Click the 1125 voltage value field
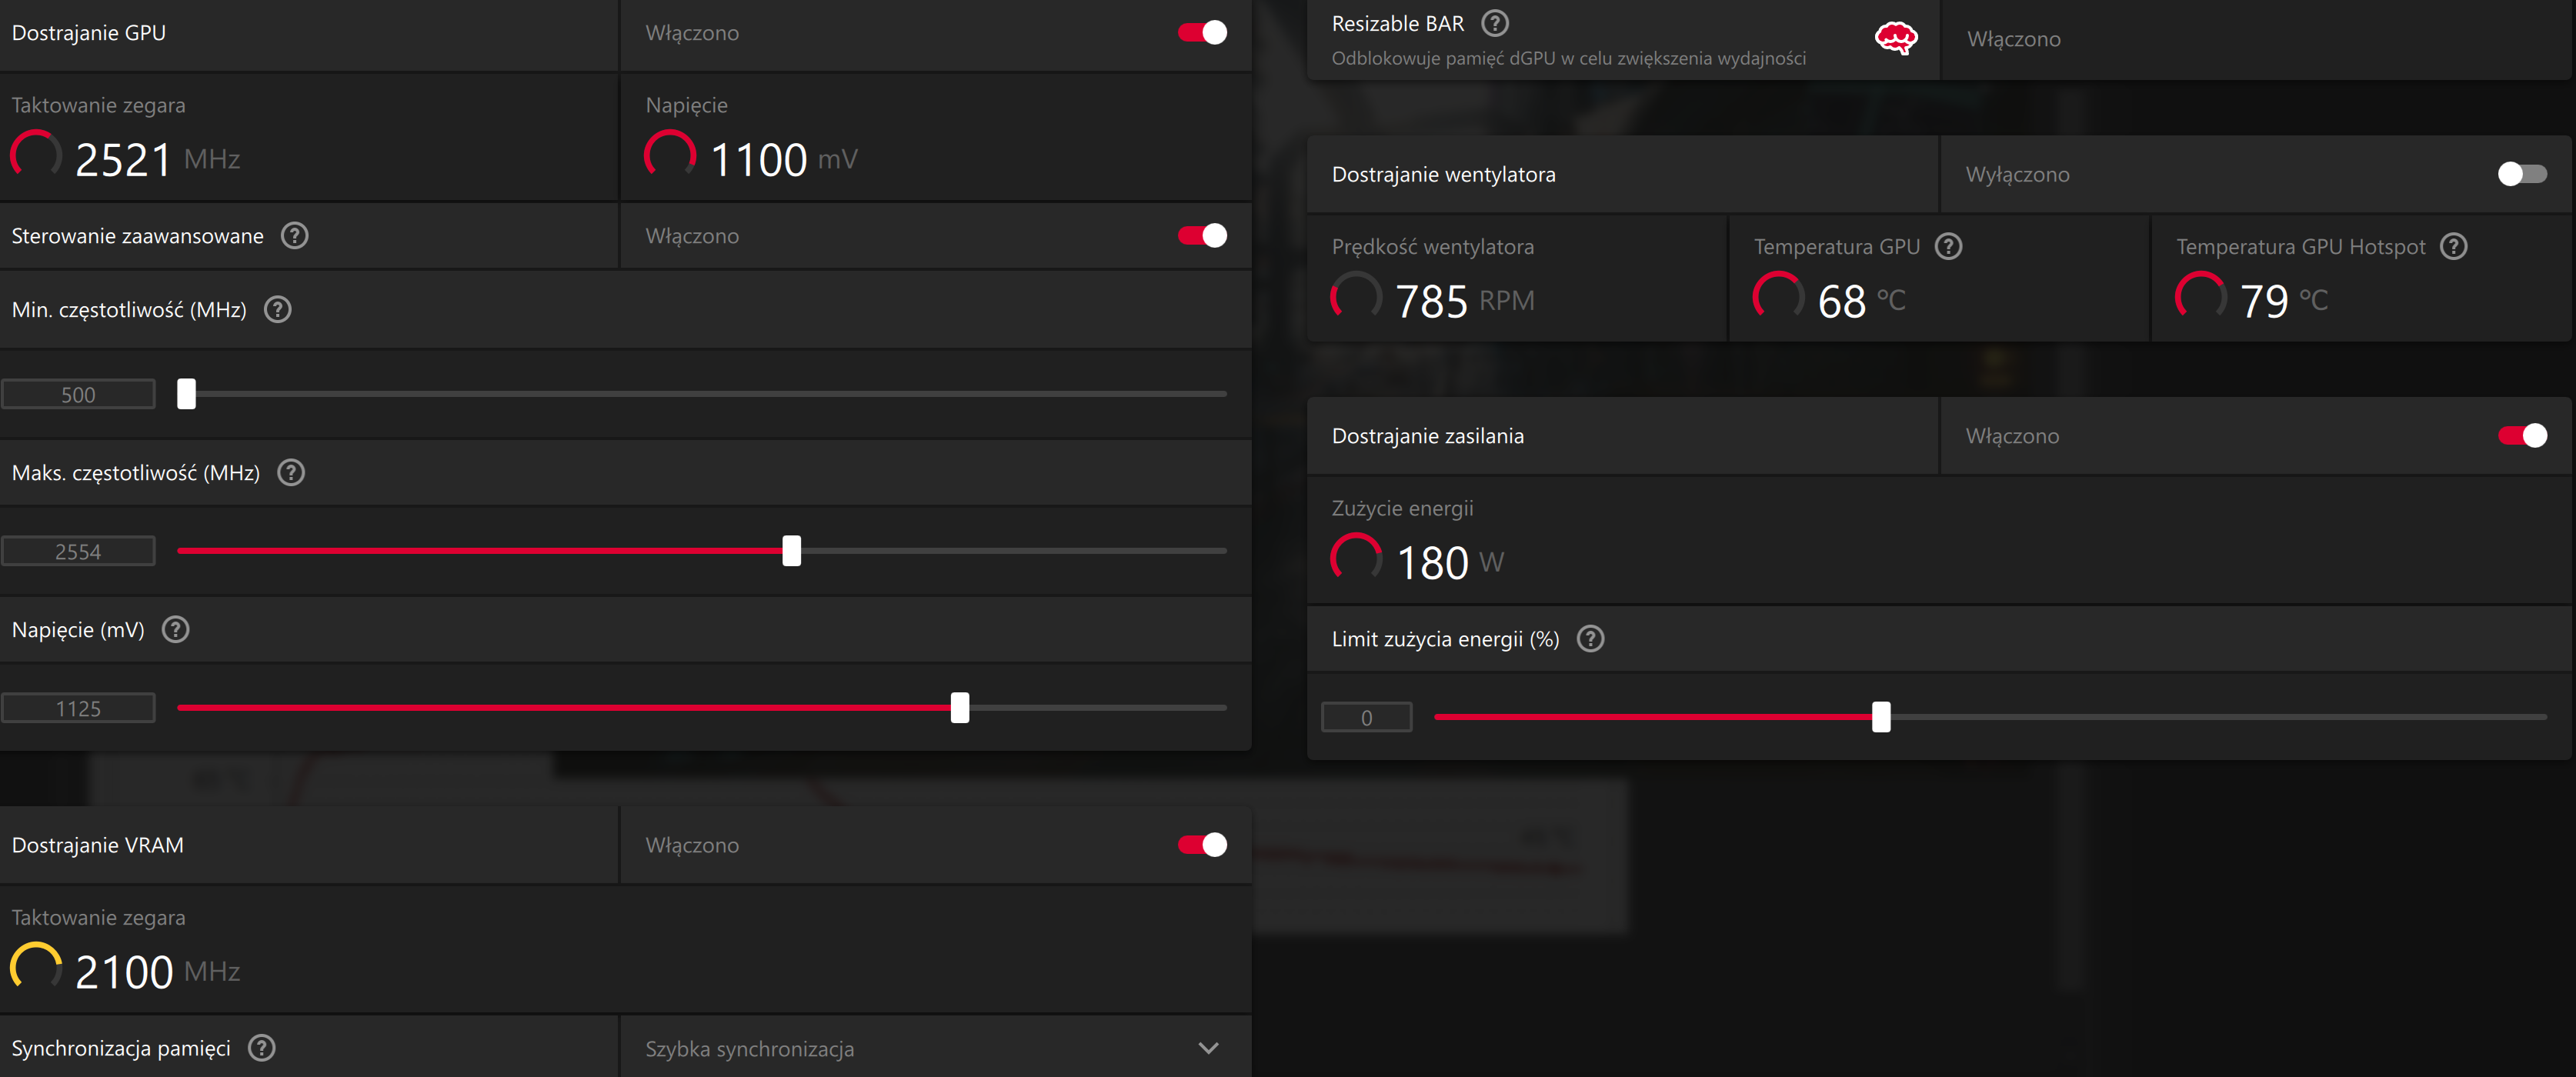The height and width of the screenshot is (1077, 2576). (78, 708)
